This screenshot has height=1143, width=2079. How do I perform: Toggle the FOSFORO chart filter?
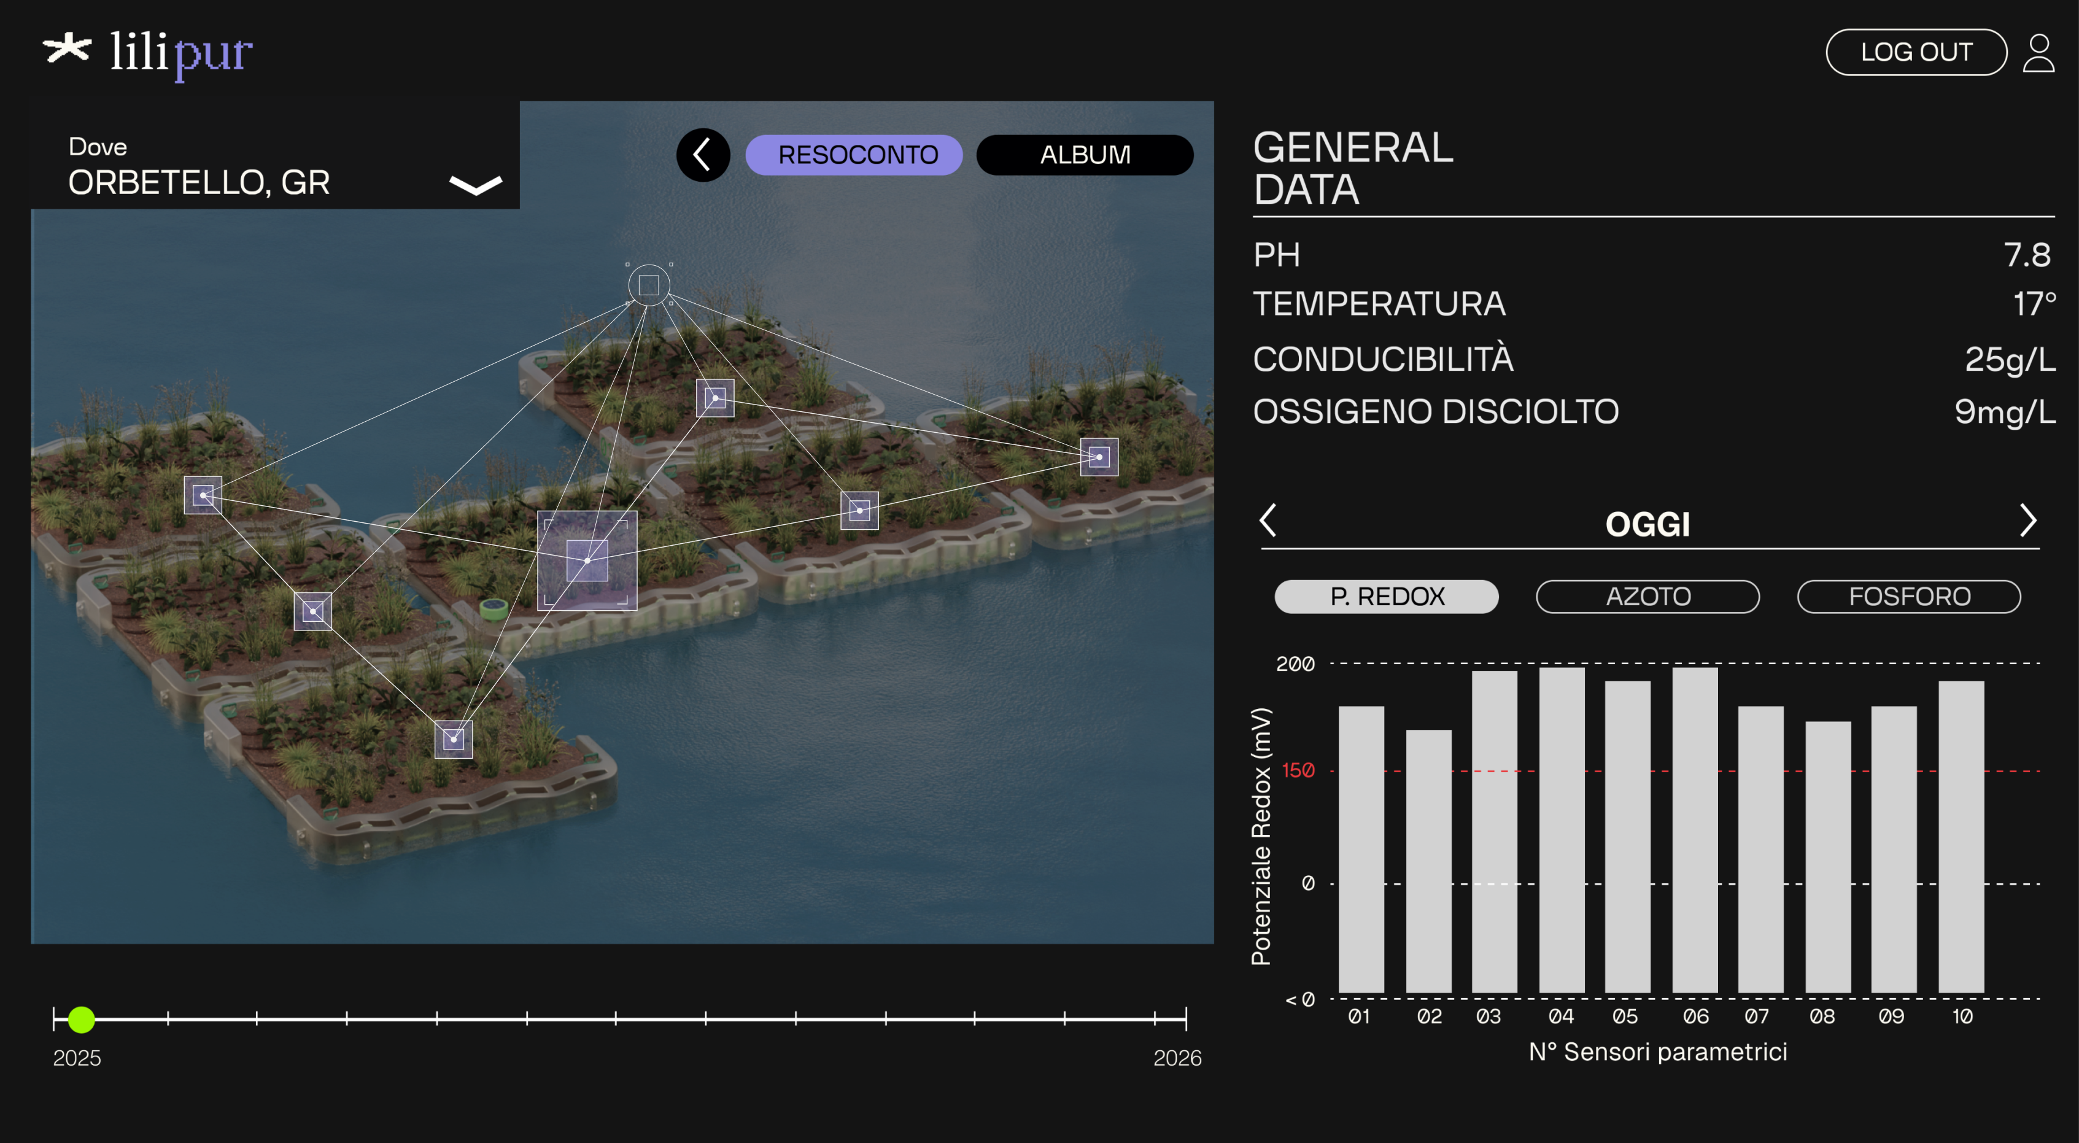1909,597
